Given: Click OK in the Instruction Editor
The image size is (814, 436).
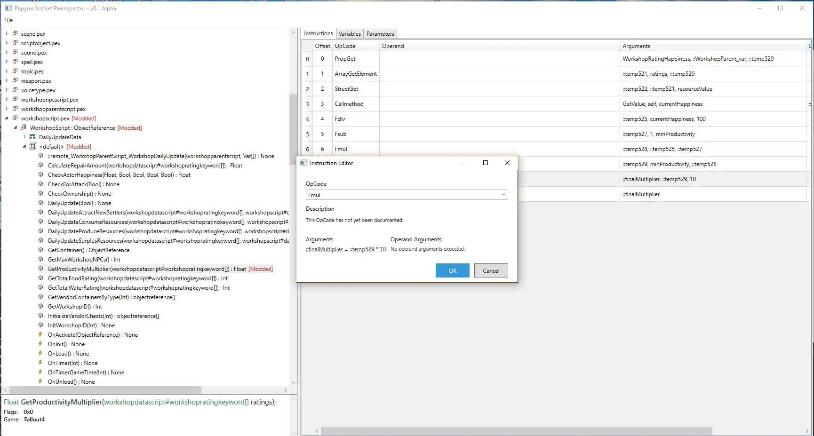Looking at the screenshot, I should coord(452,270).
